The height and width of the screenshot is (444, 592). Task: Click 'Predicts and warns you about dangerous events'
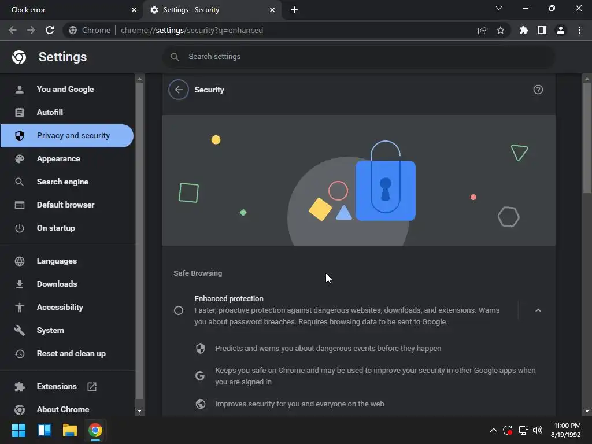(x=328, y=349)
